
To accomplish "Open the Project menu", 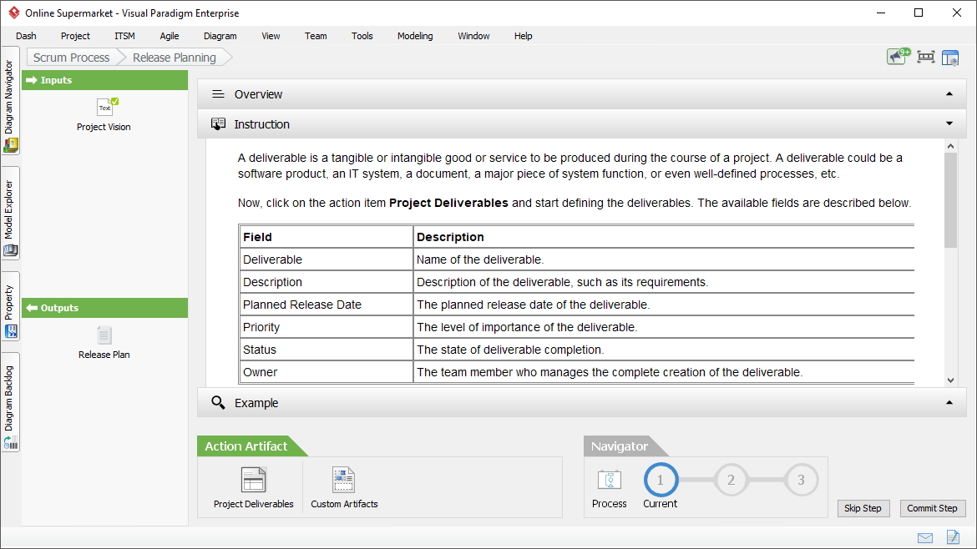I will tap(75, 36).
